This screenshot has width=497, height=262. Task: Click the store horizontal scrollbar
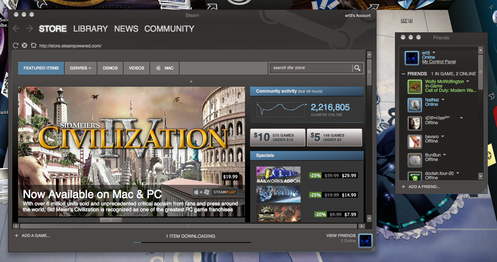[x=188, y=226]
